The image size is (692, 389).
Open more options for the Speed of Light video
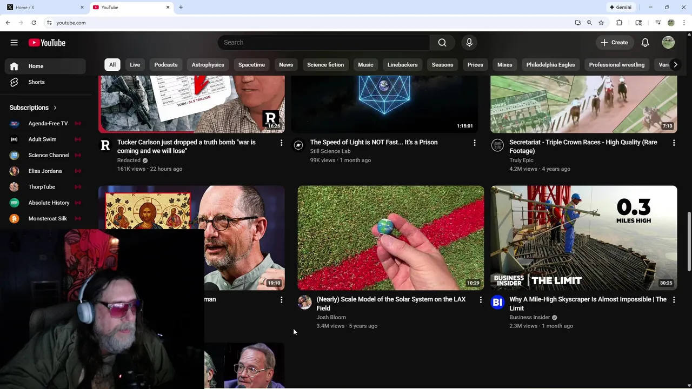click(x=475, y=143)
